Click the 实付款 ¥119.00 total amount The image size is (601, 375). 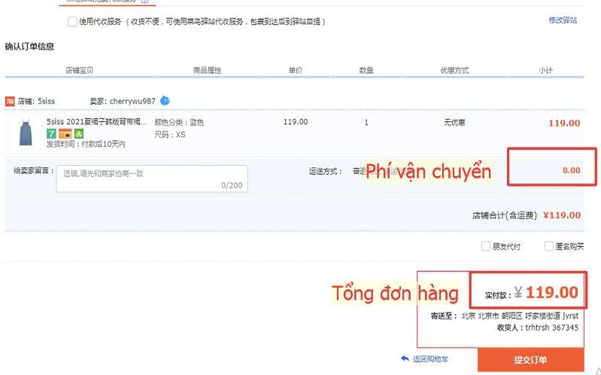click(x=531, y=293)
